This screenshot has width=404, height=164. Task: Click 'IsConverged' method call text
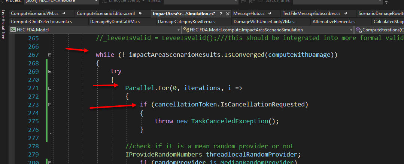coord(244,55)
